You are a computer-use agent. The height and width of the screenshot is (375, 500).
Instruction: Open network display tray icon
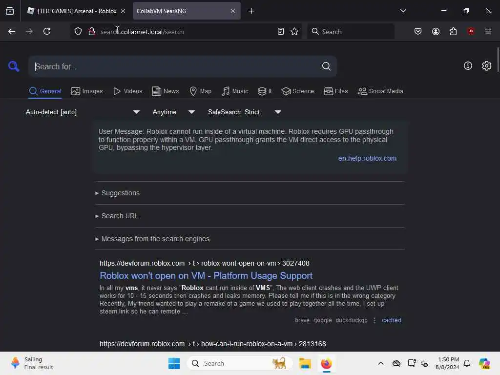(x=412, y=363)
